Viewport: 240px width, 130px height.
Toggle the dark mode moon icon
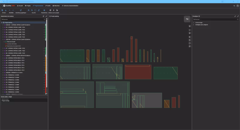click(x=234, y=6)
